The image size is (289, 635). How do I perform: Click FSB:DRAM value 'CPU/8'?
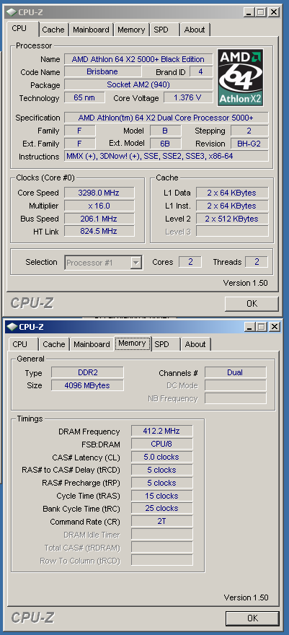coord(161,444)
